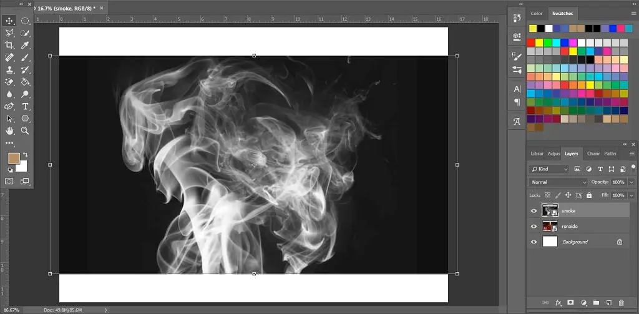The width and height of the screenshot is (639, 314).
Task: Create a new fill or adjustment layer
Action: 583,303
